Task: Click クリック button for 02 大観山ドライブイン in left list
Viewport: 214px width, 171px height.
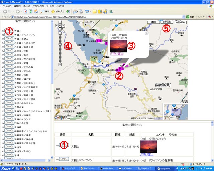Action: (9, 34)
